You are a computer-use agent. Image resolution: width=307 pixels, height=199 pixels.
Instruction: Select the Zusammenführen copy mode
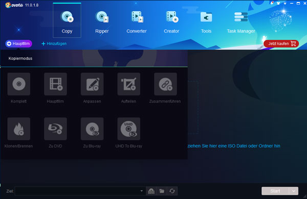[165, 84]
